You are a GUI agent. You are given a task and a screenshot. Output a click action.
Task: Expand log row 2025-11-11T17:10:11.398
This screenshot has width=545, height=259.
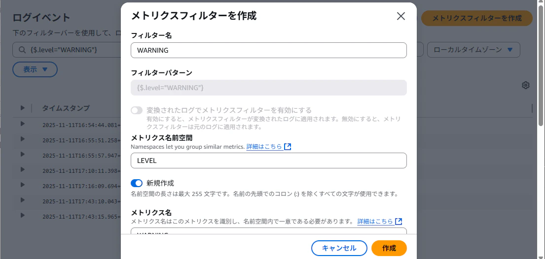pos(23,169)
